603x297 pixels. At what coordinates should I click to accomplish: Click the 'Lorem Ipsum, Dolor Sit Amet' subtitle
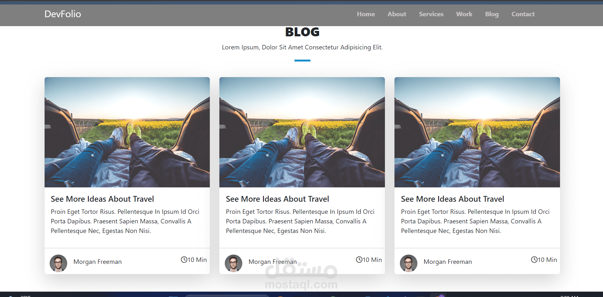click(x=302, y=47)
